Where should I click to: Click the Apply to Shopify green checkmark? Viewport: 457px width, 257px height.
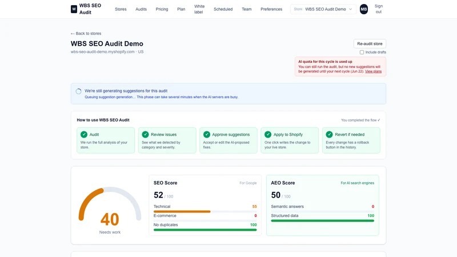(x=268, y=134)
